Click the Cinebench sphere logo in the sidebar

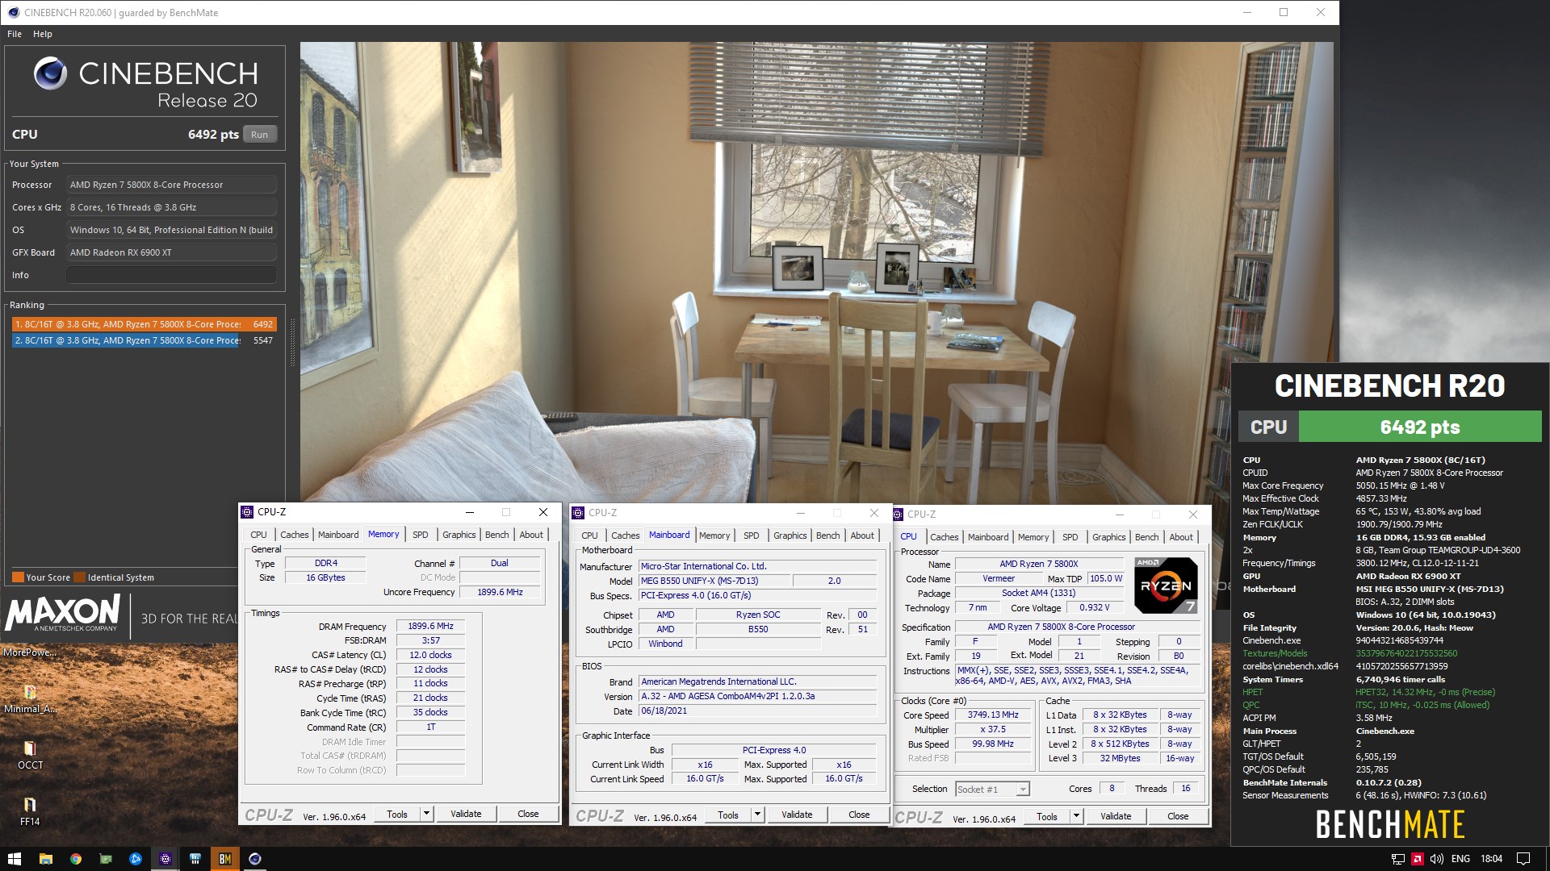tap(50, 73)
